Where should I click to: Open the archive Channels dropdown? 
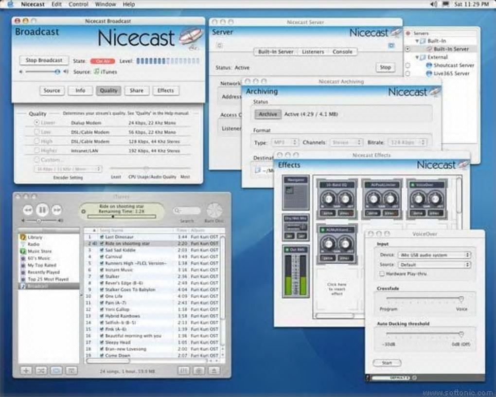346,143
